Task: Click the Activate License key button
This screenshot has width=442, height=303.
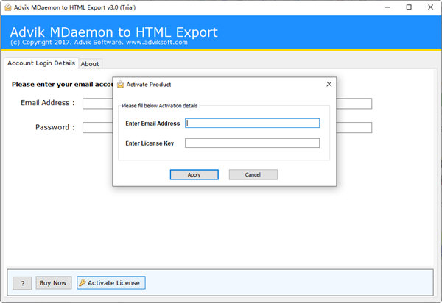Action: click(111, 282)
